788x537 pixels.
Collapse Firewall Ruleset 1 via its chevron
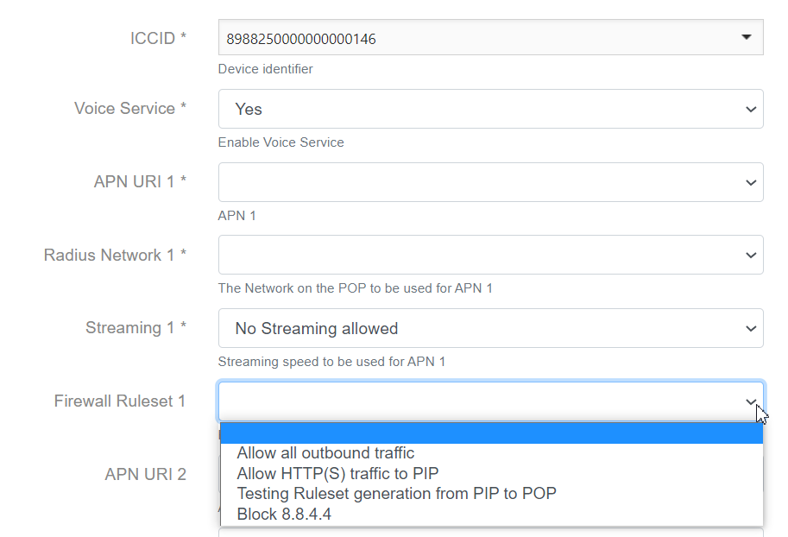pos(749,401)
